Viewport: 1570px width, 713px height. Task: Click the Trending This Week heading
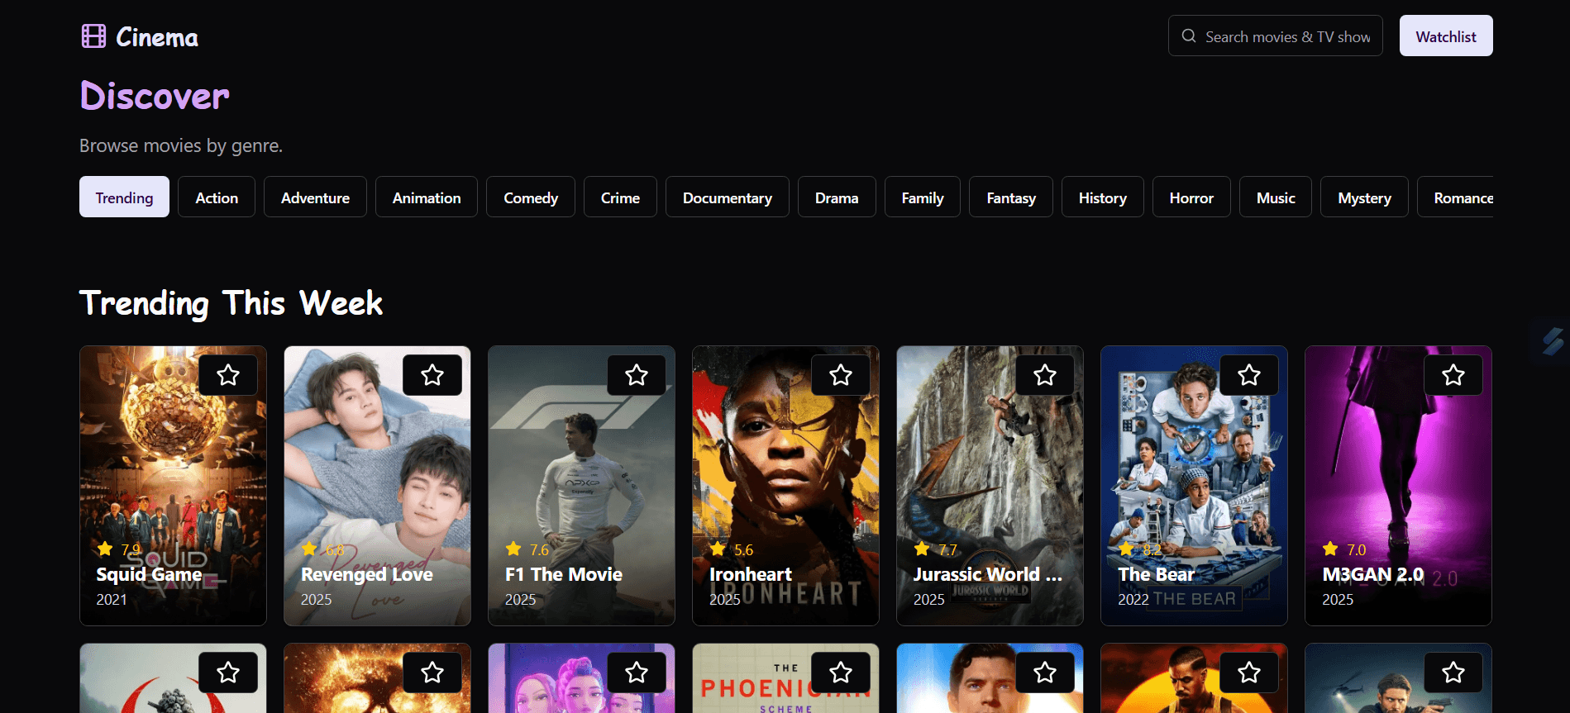pos(231,303)
